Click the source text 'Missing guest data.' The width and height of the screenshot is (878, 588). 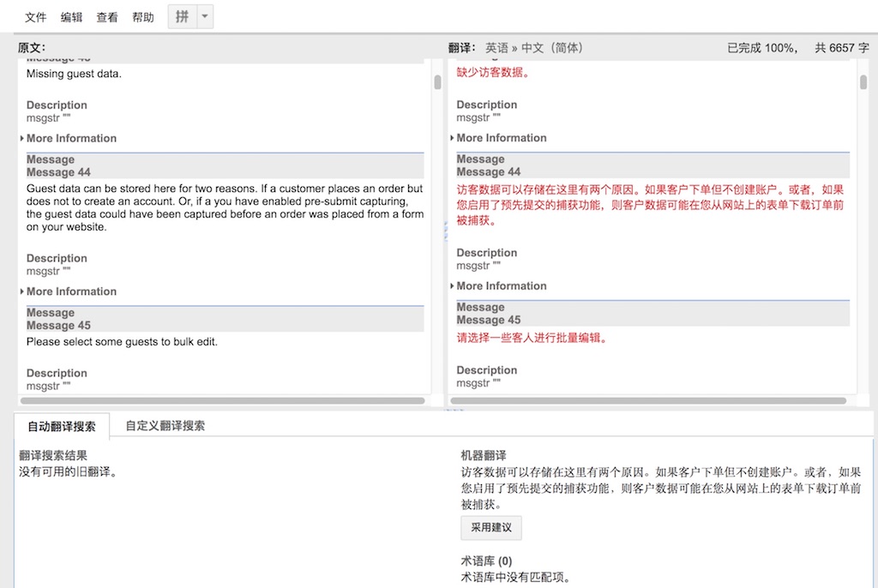74,74
